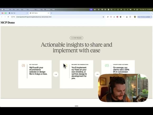The image size is (153, 115).
Task: Switch to the New Tab tab
Action: [x=18, y=13]
